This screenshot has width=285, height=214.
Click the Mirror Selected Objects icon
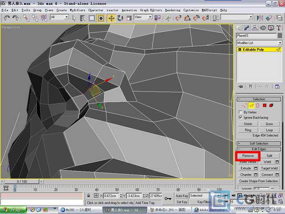click(260, 18)
